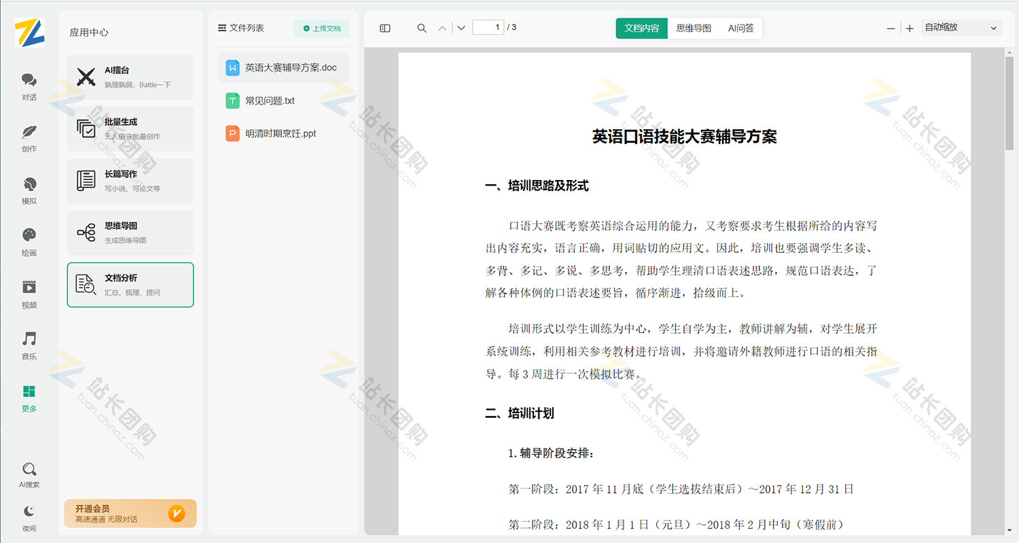This screenshot has width=1019, height=543.
Task: Open the 思维导图 app card
Action: [130, 232]
